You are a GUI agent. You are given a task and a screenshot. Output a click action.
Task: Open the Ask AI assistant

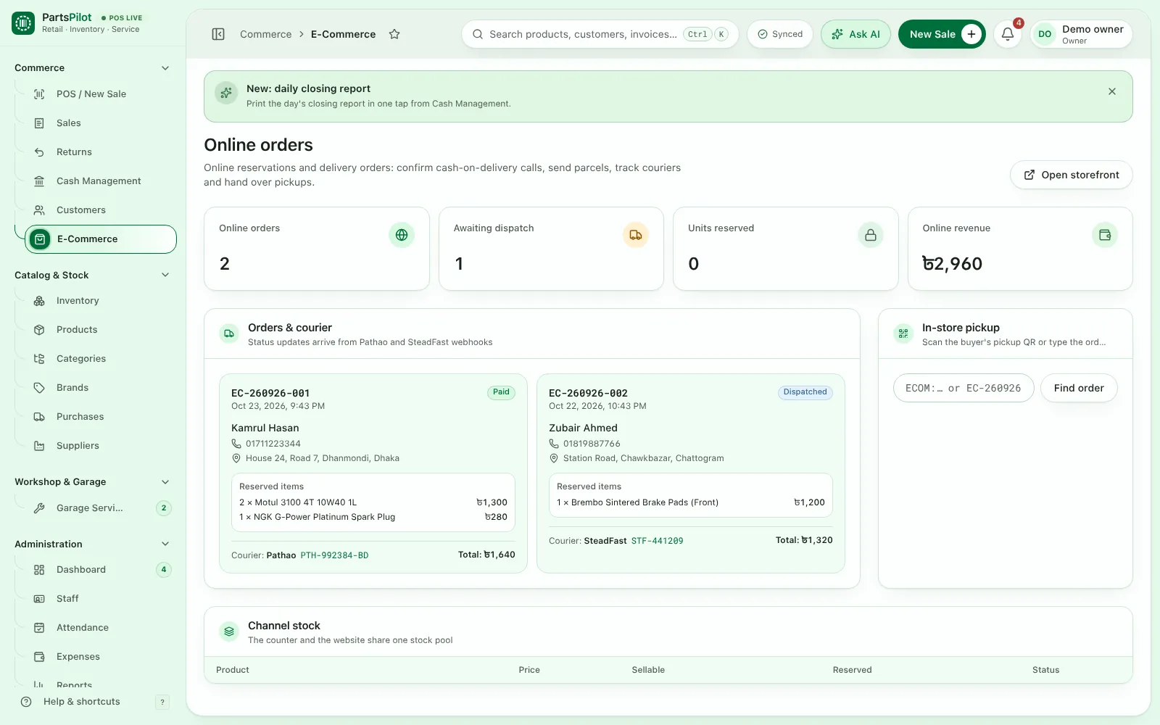(855, 34)
